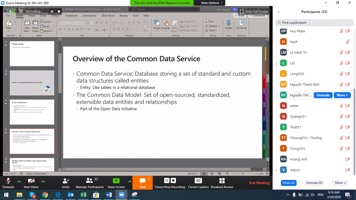Switch to the Design ribbon tab
Image resolution: width=356 pixels, height=200 pixels.
(55, 16)
